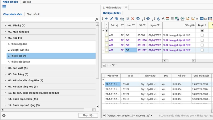Click the blue plus add-new icon
The height and width of the screenshot is (120, 213).
click(x=106, y=19)
